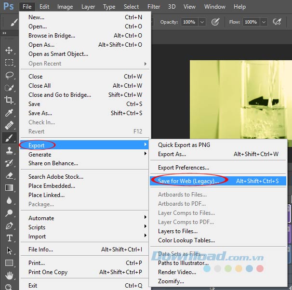Toggle pressure for opacity button
Screen dimensions: 292x290
pos(215,22)
